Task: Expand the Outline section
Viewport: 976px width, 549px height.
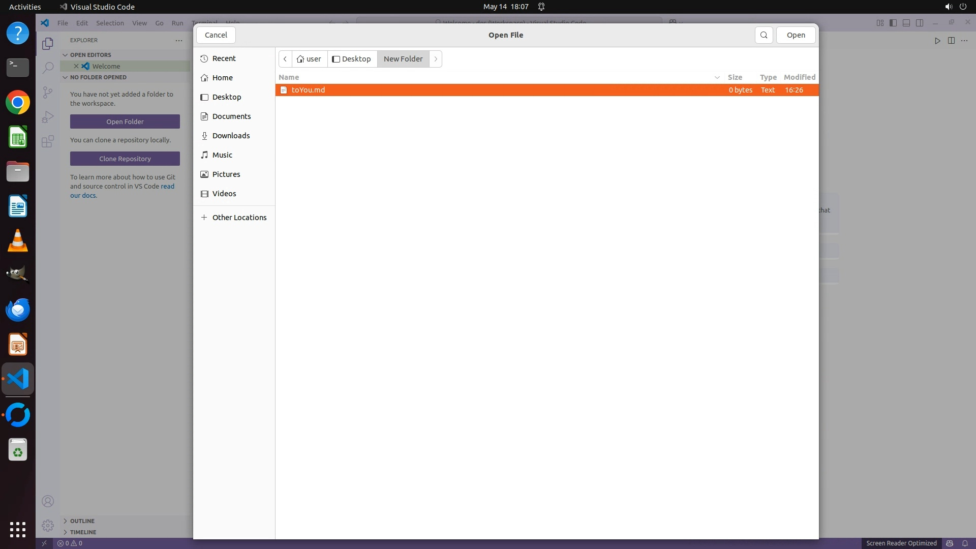Action: (82, 521)
